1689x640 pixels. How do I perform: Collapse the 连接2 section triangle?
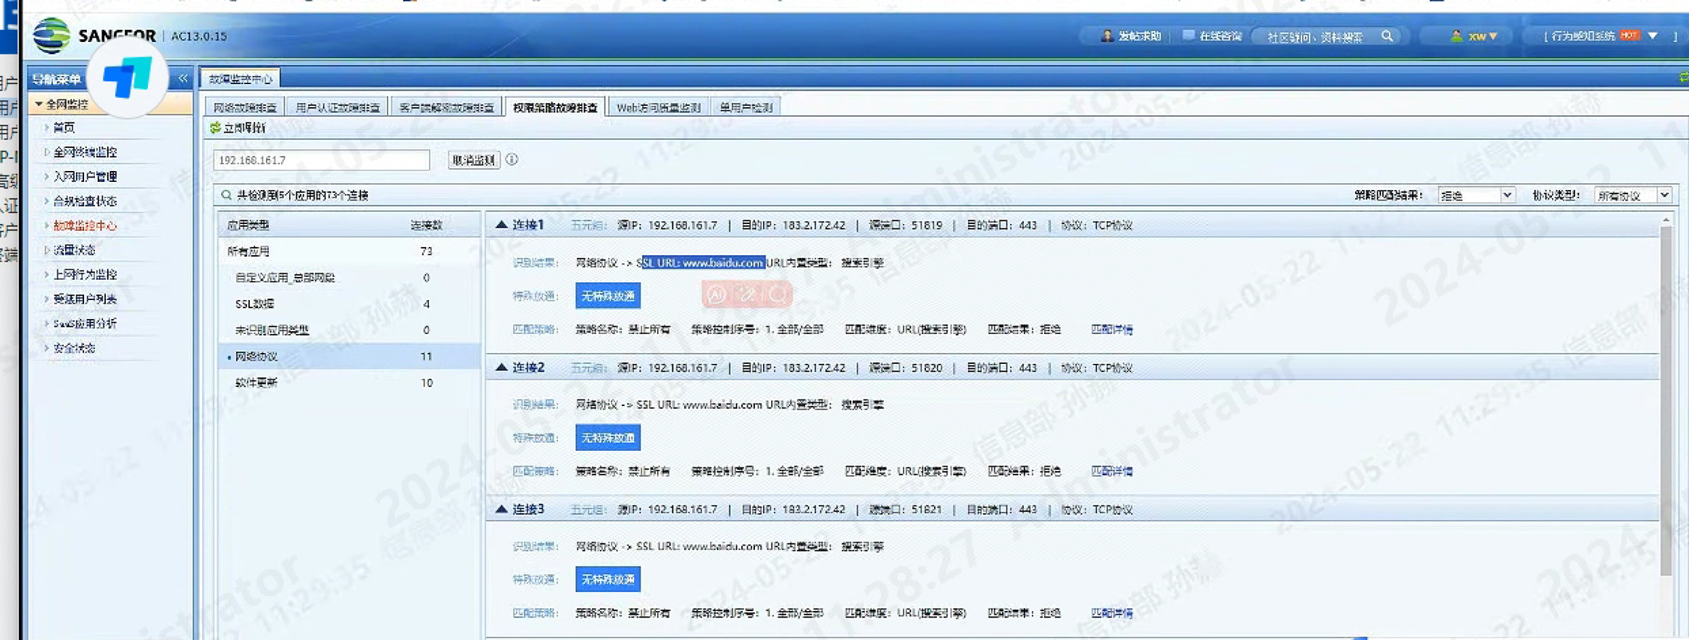tap(501, 367)
